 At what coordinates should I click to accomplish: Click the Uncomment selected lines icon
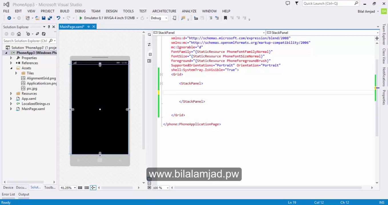(x=217, y=18)
